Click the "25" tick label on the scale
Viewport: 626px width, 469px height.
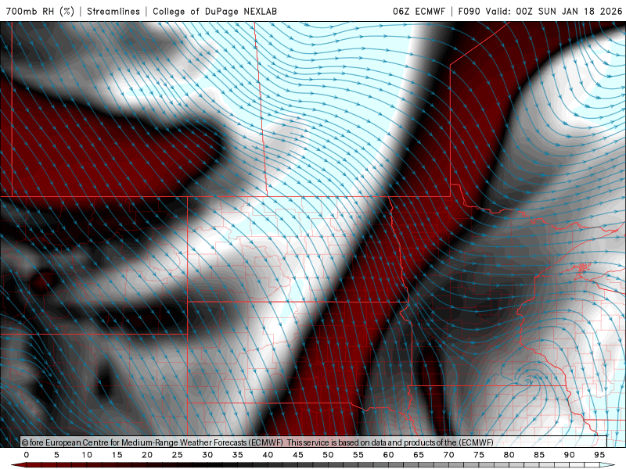pos(178,455)
